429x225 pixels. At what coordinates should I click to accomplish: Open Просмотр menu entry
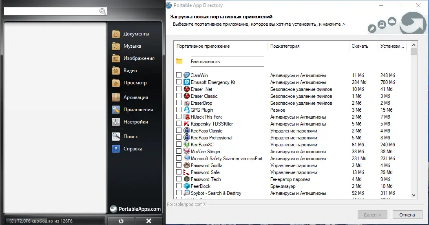pyautogui.click(x=134, y=83)
